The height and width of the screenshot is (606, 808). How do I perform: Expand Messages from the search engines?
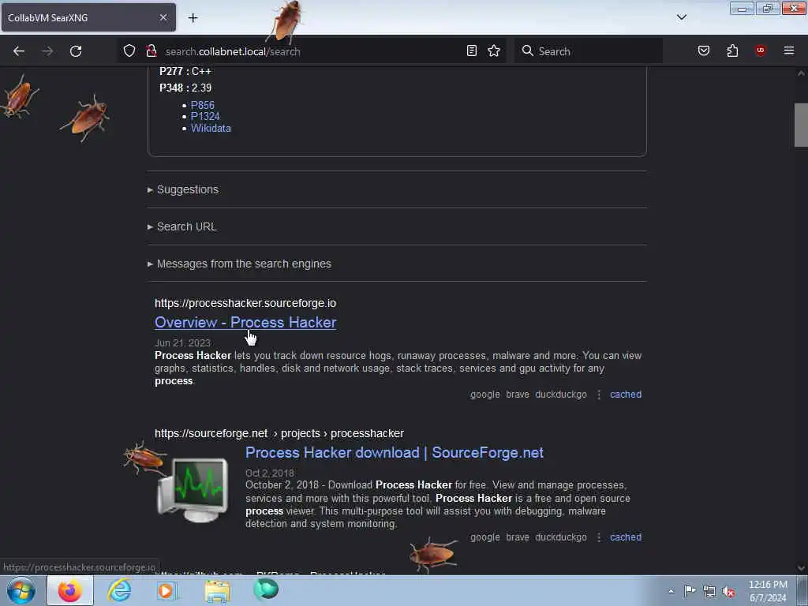tap(244, 264)
